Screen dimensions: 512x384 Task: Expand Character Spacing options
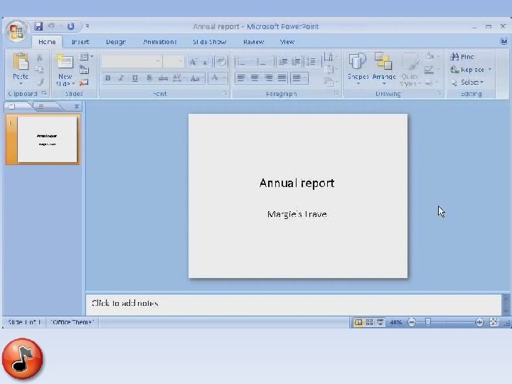point(178,78)
